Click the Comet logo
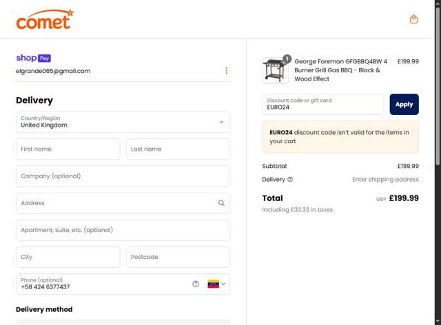 [45, 19]
